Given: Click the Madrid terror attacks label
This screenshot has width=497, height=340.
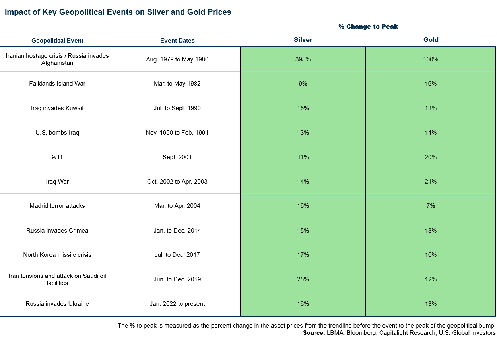Looking at the screenshot, I should 57,206.
